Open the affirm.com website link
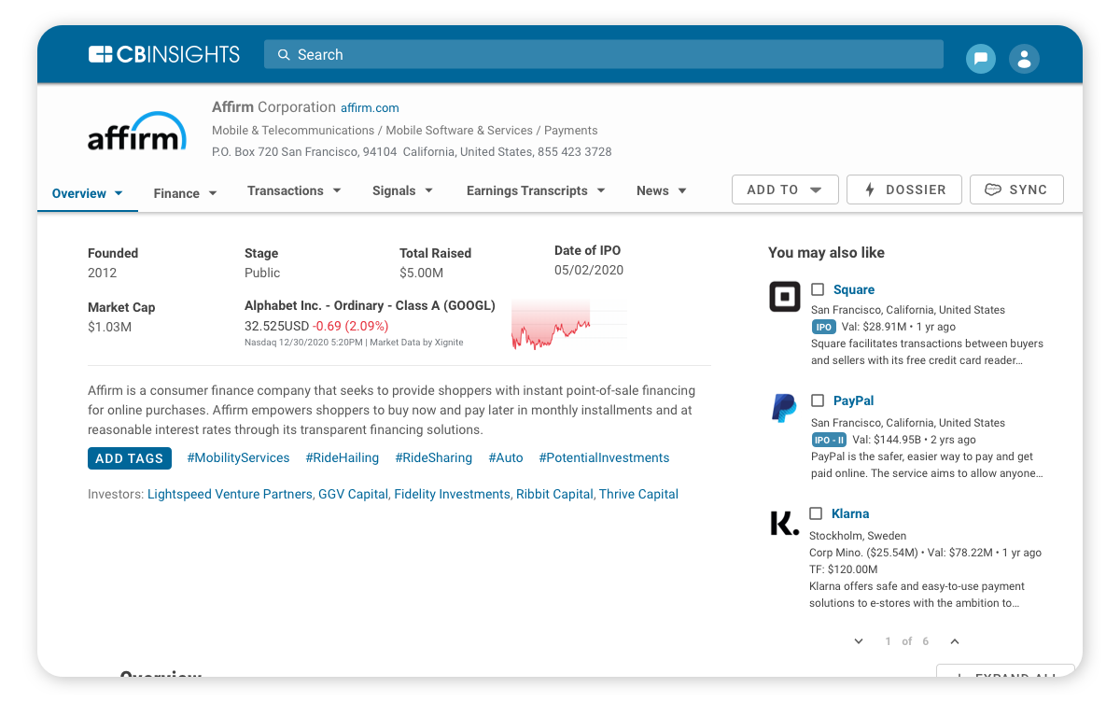 click(370, 108)
